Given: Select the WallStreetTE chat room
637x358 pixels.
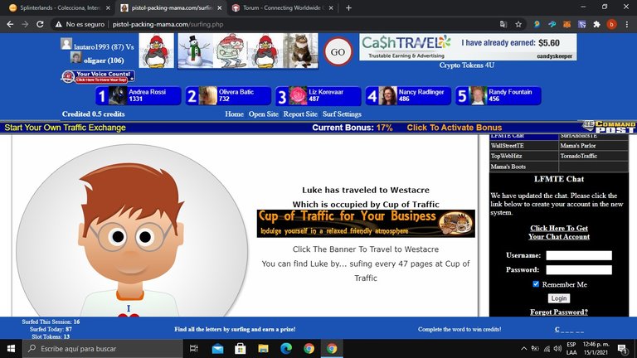Looking at the screenshot, I should coord(523,145).
